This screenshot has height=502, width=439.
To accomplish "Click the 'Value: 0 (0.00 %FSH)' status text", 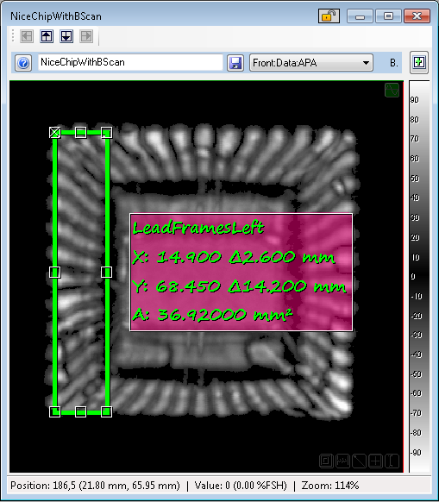I will (241, 486).
